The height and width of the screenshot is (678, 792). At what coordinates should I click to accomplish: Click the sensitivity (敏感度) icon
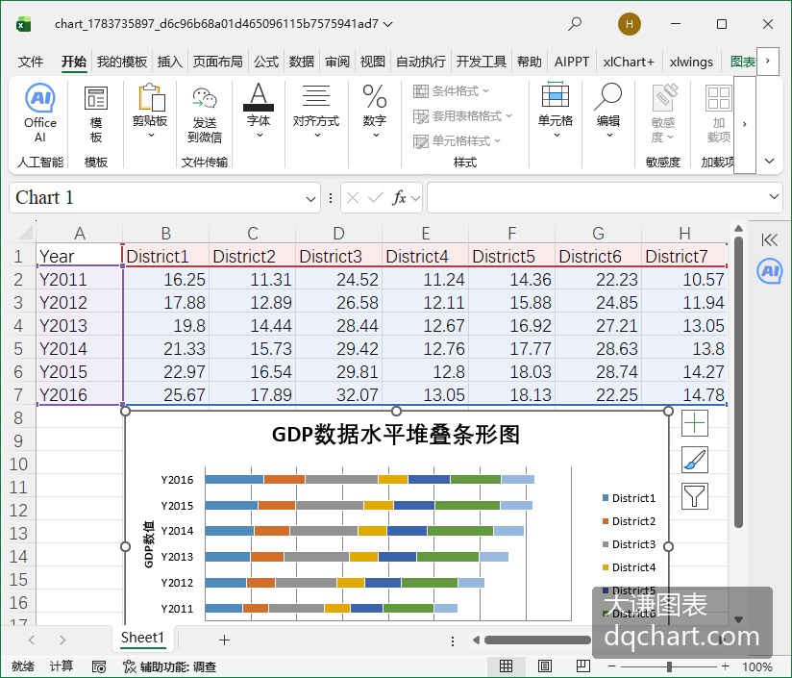click(x=663, y=113)
